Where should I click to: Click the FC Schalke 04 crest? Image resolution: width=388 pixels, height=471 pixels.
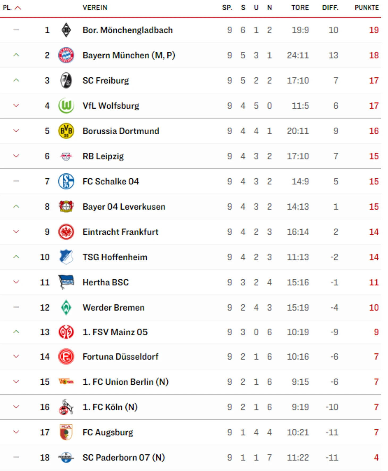(x=66, y=181)
